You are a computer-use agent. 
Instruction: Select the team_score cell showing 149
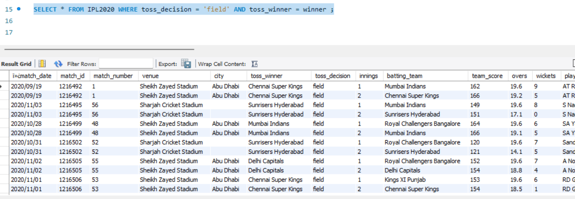pos(488,105)
